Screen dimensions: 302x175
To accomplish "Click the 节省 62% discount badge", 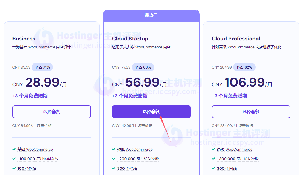I will (244, 67).
